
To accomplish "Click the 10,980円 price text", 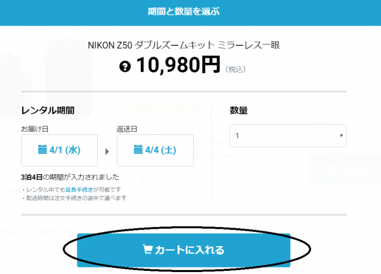I will (178, 65).
